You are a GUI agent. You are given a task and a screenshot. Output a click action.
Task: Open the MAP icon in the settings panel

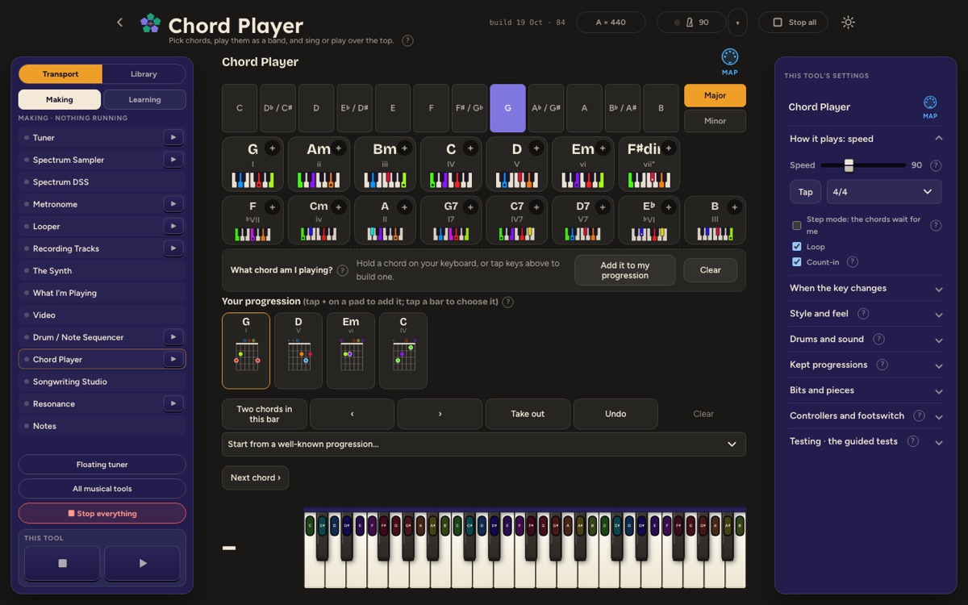(x=930, y=106)
